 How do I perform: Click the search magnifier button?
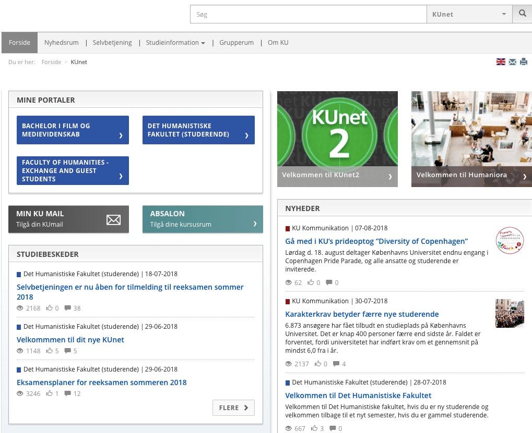(522, 14)
